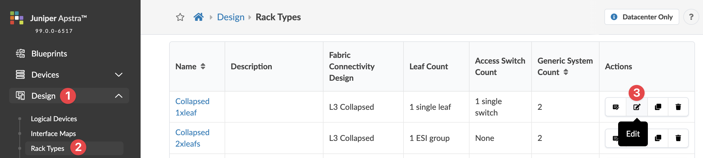Click the Juniper Apstra logo
The image size is (703, 158).
tap(17, 18)
